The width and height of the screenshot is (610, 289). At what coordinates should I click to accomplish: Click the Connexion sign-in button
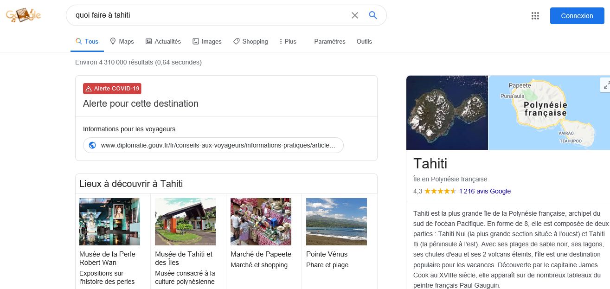point(577,16)
